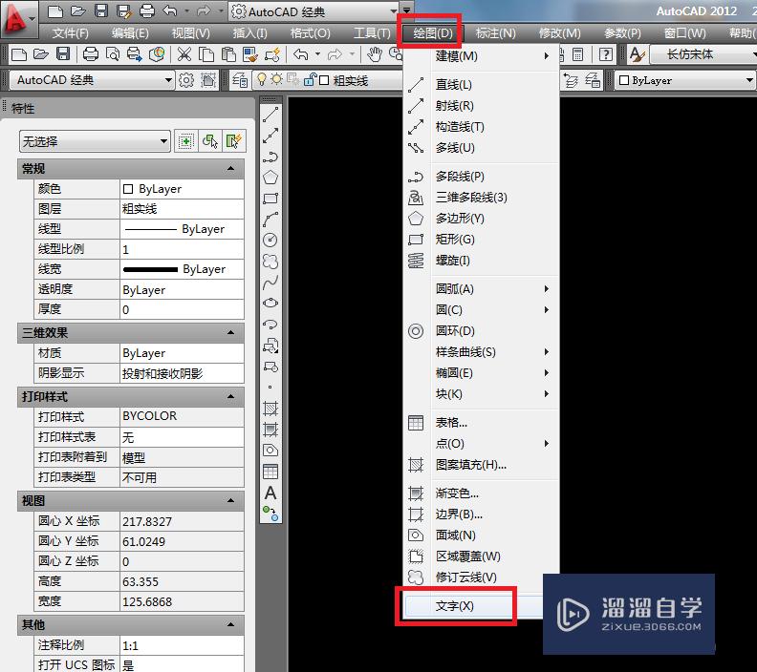Select the Spline tool in vertical toolbar
The width and height of the screenshot is (757, 672).
point(270,282)
